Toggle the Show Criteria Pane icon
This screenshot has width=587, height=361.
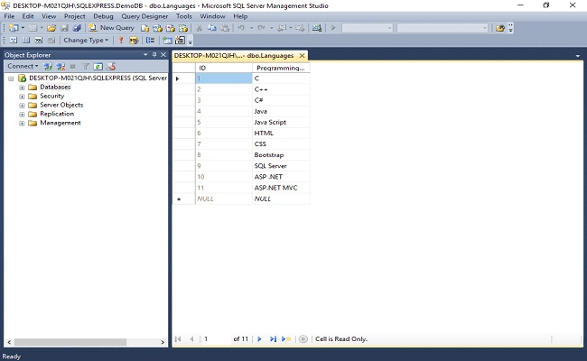tap(26, 40)
